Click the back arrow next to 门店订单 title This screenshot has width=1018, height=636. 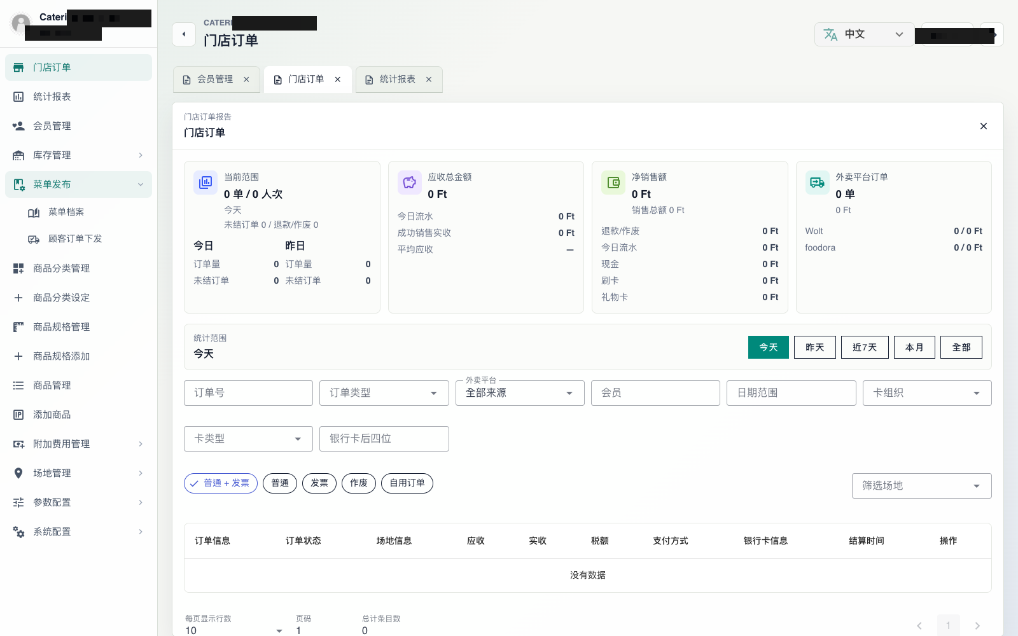pyautogui.click(x=184, y=34)
